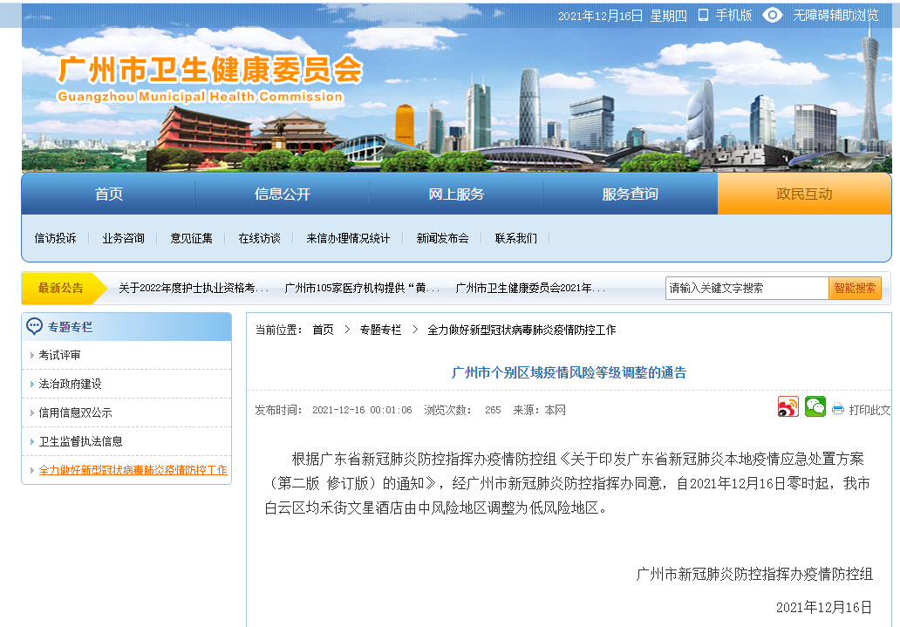
Task: Open 信访投诉 submenu item
Action: pyautogui.click(x=55, y=238)
